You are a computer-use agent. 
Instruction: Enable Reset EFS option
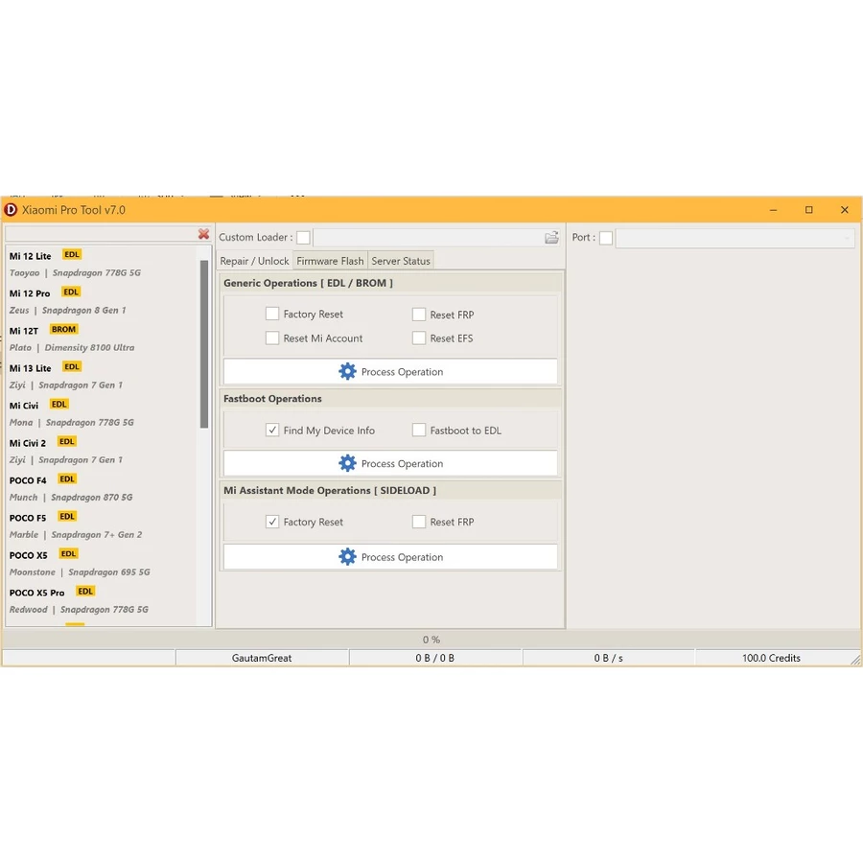point(419,338)
